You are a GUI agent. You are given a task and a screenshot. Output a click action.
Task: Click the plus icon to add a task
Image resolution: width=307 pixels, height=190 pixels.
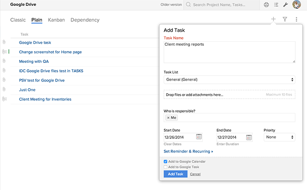pyautogui.click(x=273, y=19)
